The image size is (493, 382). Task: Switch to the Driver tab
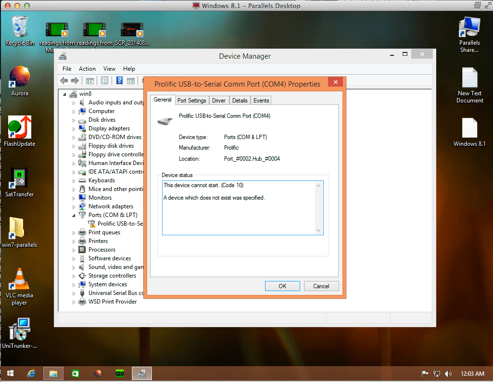pyautogui.click(x=218, y=100)
